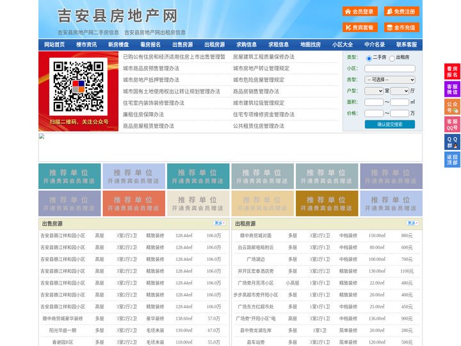
Task: Open 城市房地产抵押管理办法 link
Action: pyautogui.click(x=151, y=79)
